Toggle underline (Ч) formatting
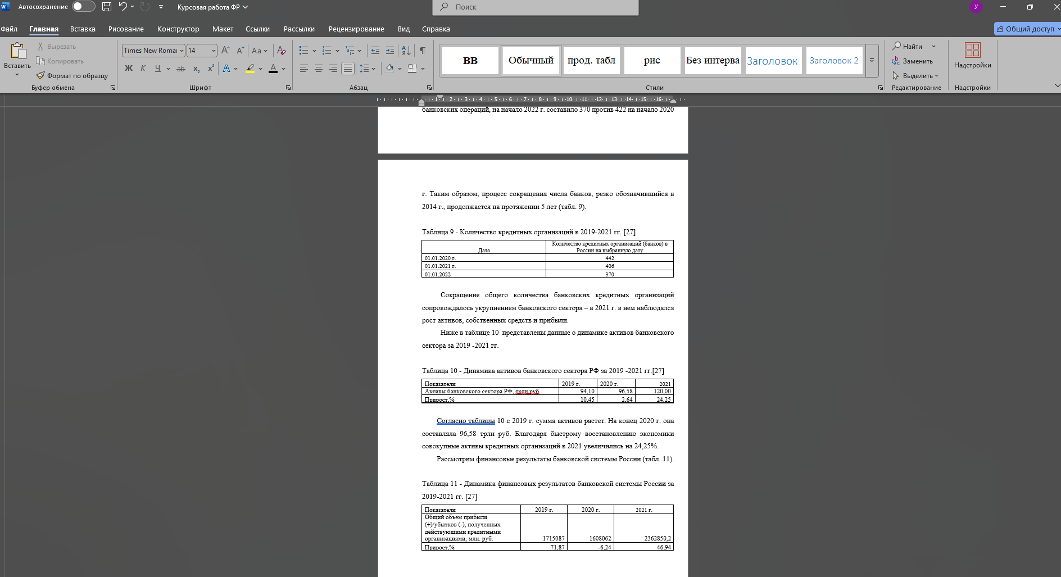Image resolution: width=1061 pixels, height=577 pixels. [157, 69]
